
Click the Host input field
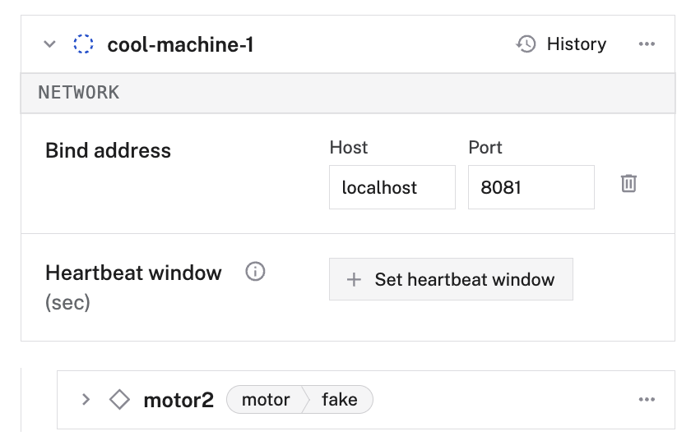click(392, 187)
